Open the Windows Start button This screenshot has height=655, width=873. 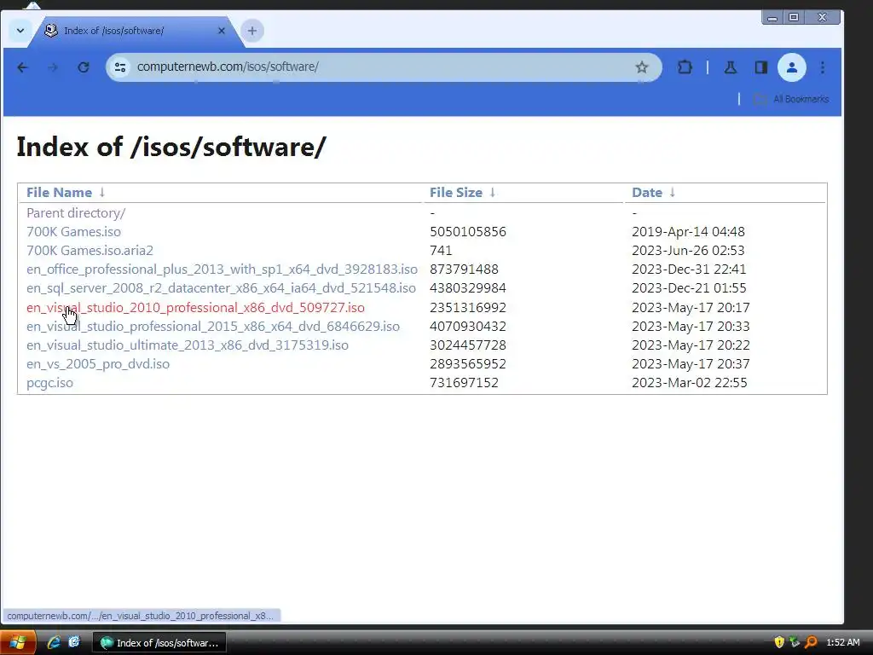(x=18, y=643)
